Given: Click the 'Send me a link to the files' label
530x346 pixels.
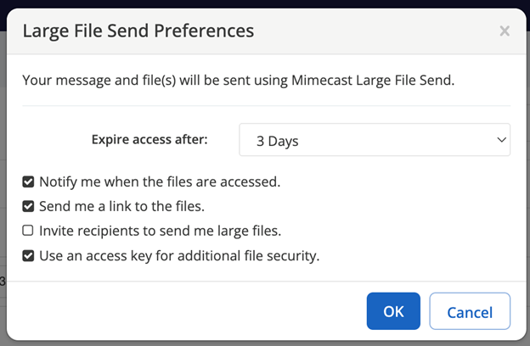Looking at the screenshot, I should coord(121,206).
